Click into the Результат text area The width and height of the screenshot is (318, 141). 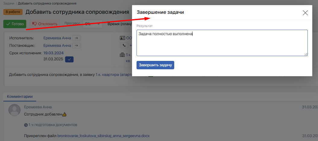click(222, 43)
